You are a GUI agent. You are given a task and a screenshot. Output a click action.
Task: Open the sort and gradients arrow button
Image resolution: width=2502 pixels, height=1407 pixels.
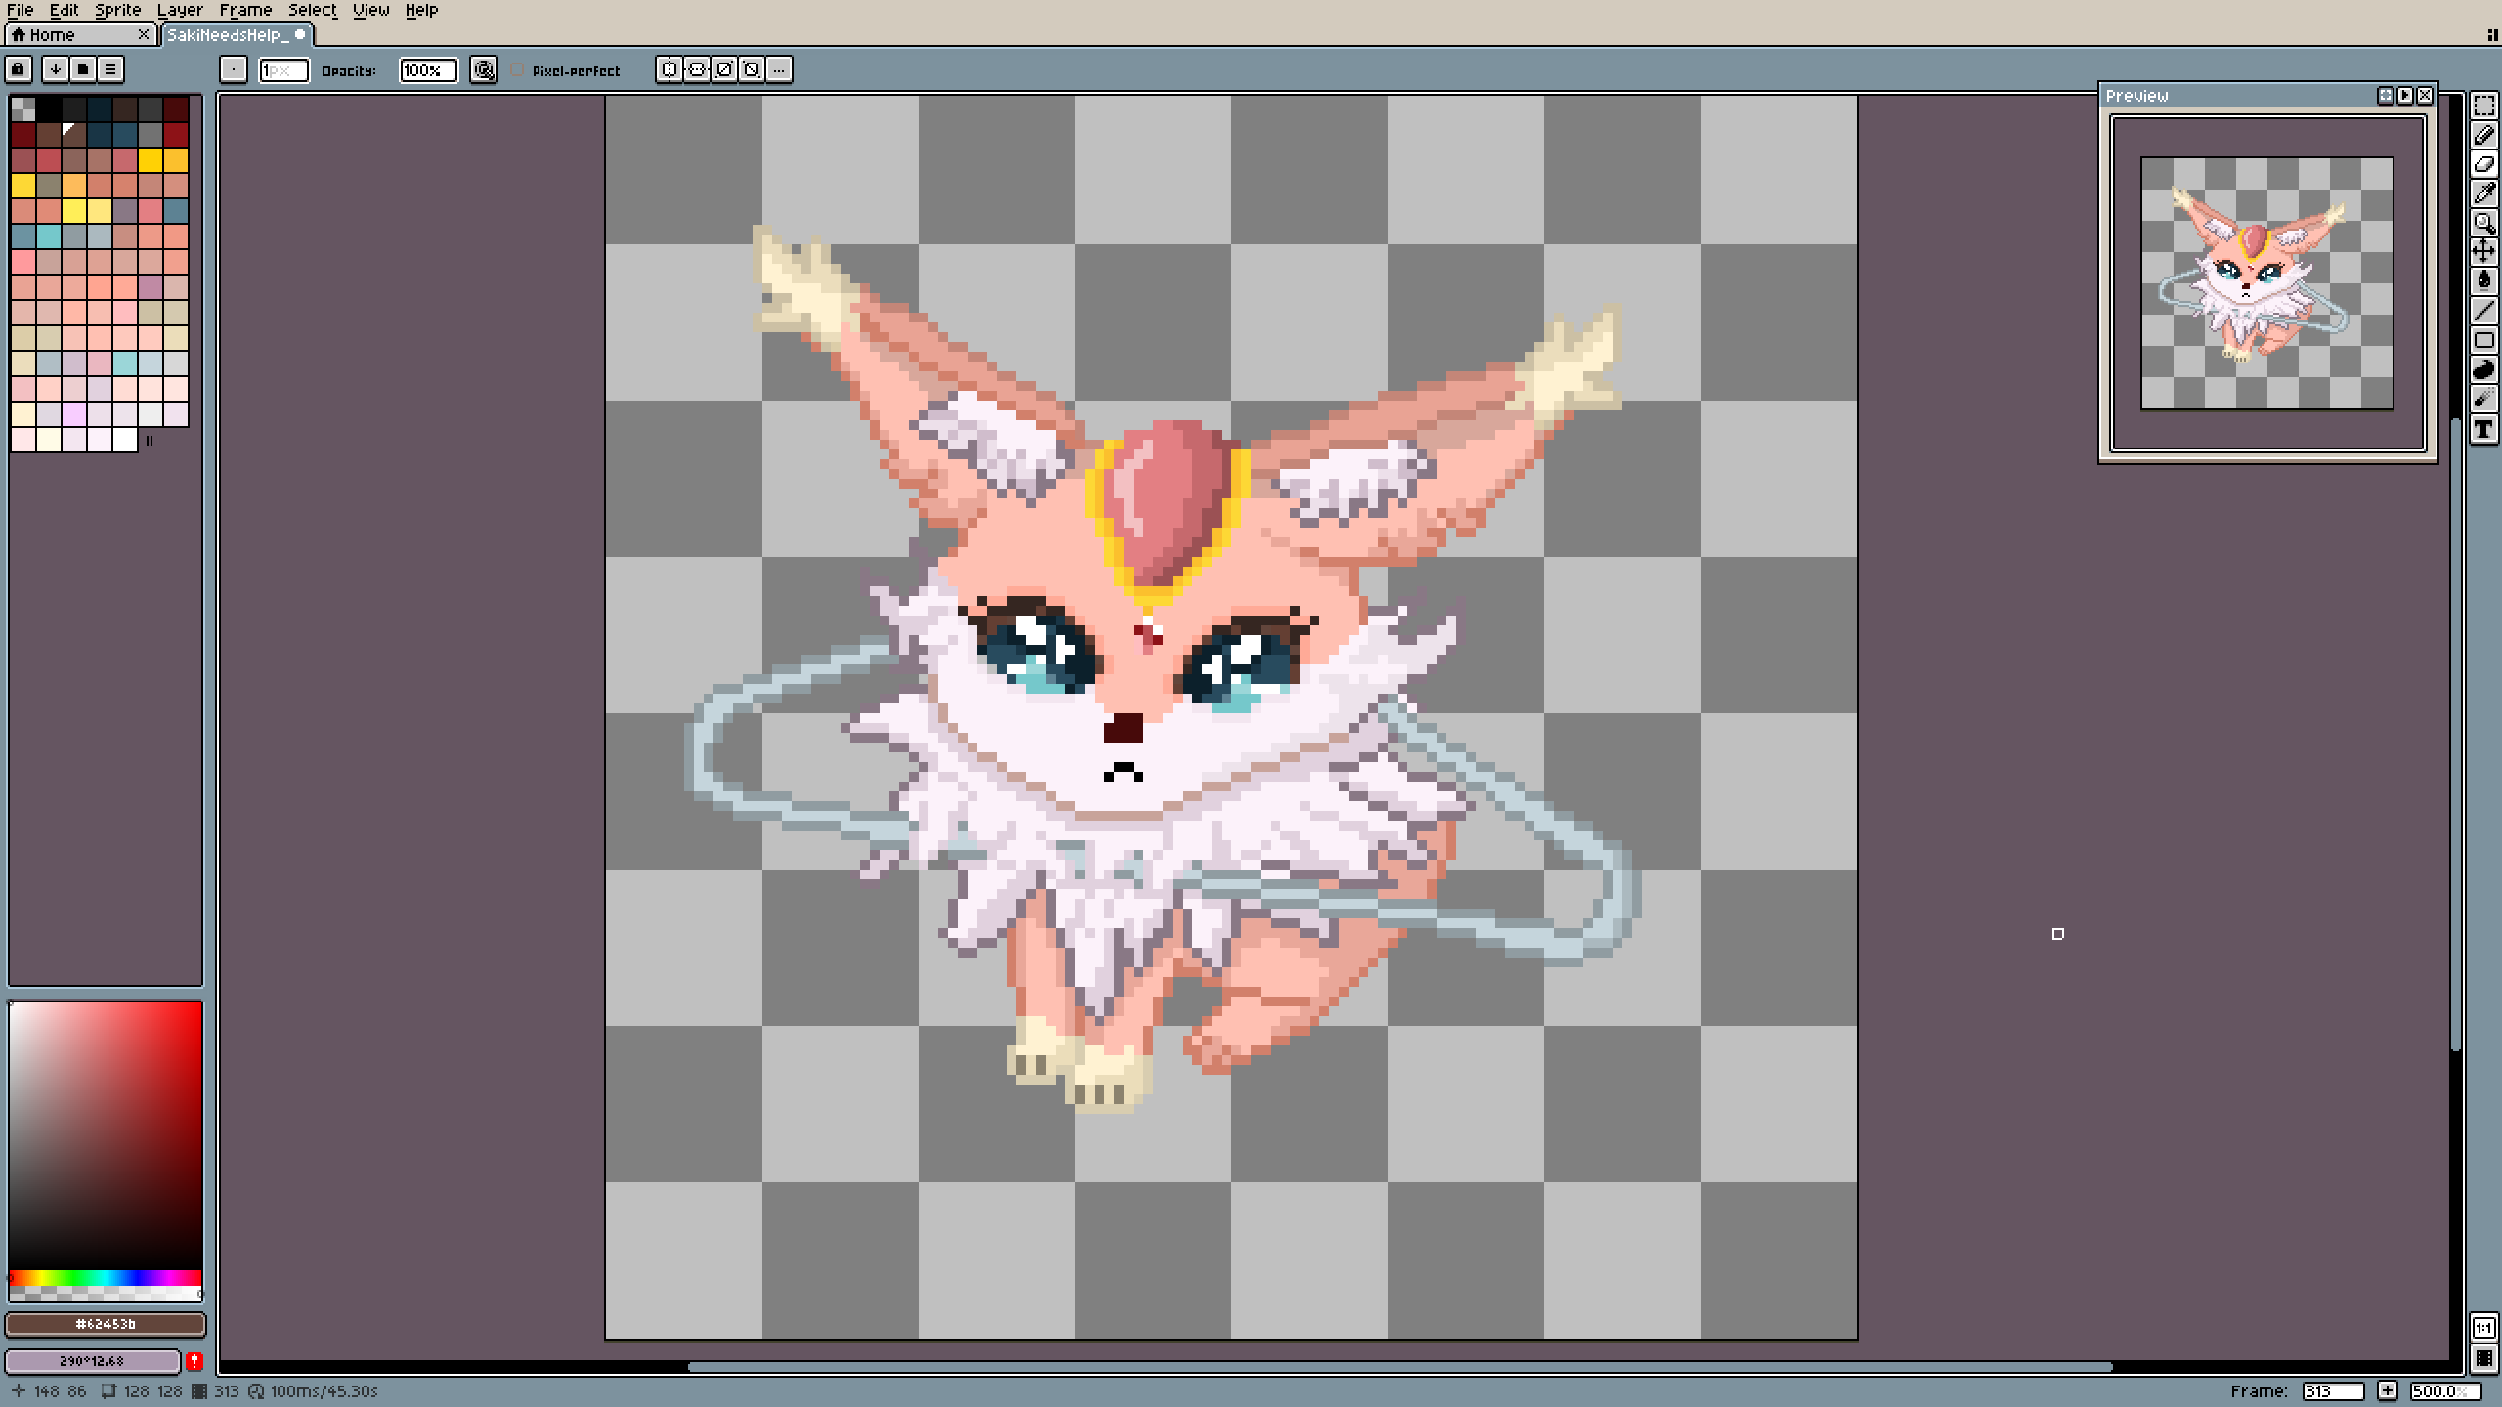point(56,69)
